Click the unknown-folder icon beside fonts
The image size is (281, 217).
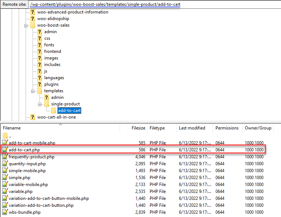click(40, 45)
